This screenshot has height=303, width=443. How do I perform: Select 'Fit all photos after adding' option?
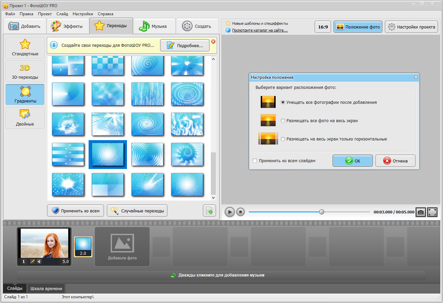283,102
